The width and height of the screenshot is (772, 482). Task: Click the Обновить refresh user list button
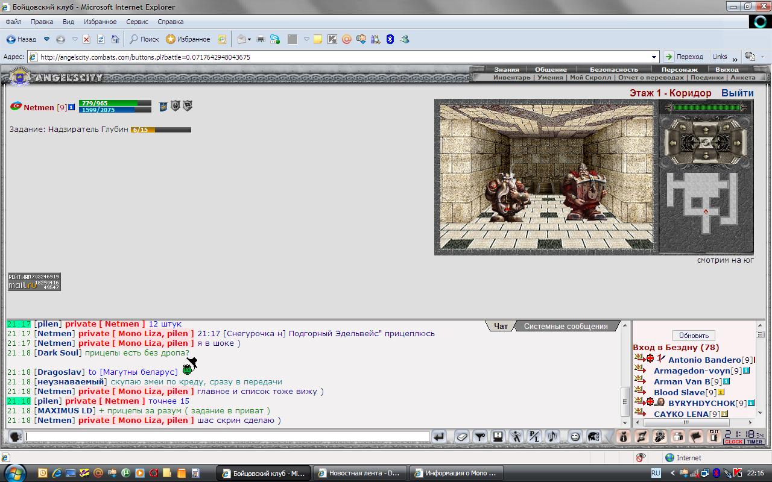694,336
